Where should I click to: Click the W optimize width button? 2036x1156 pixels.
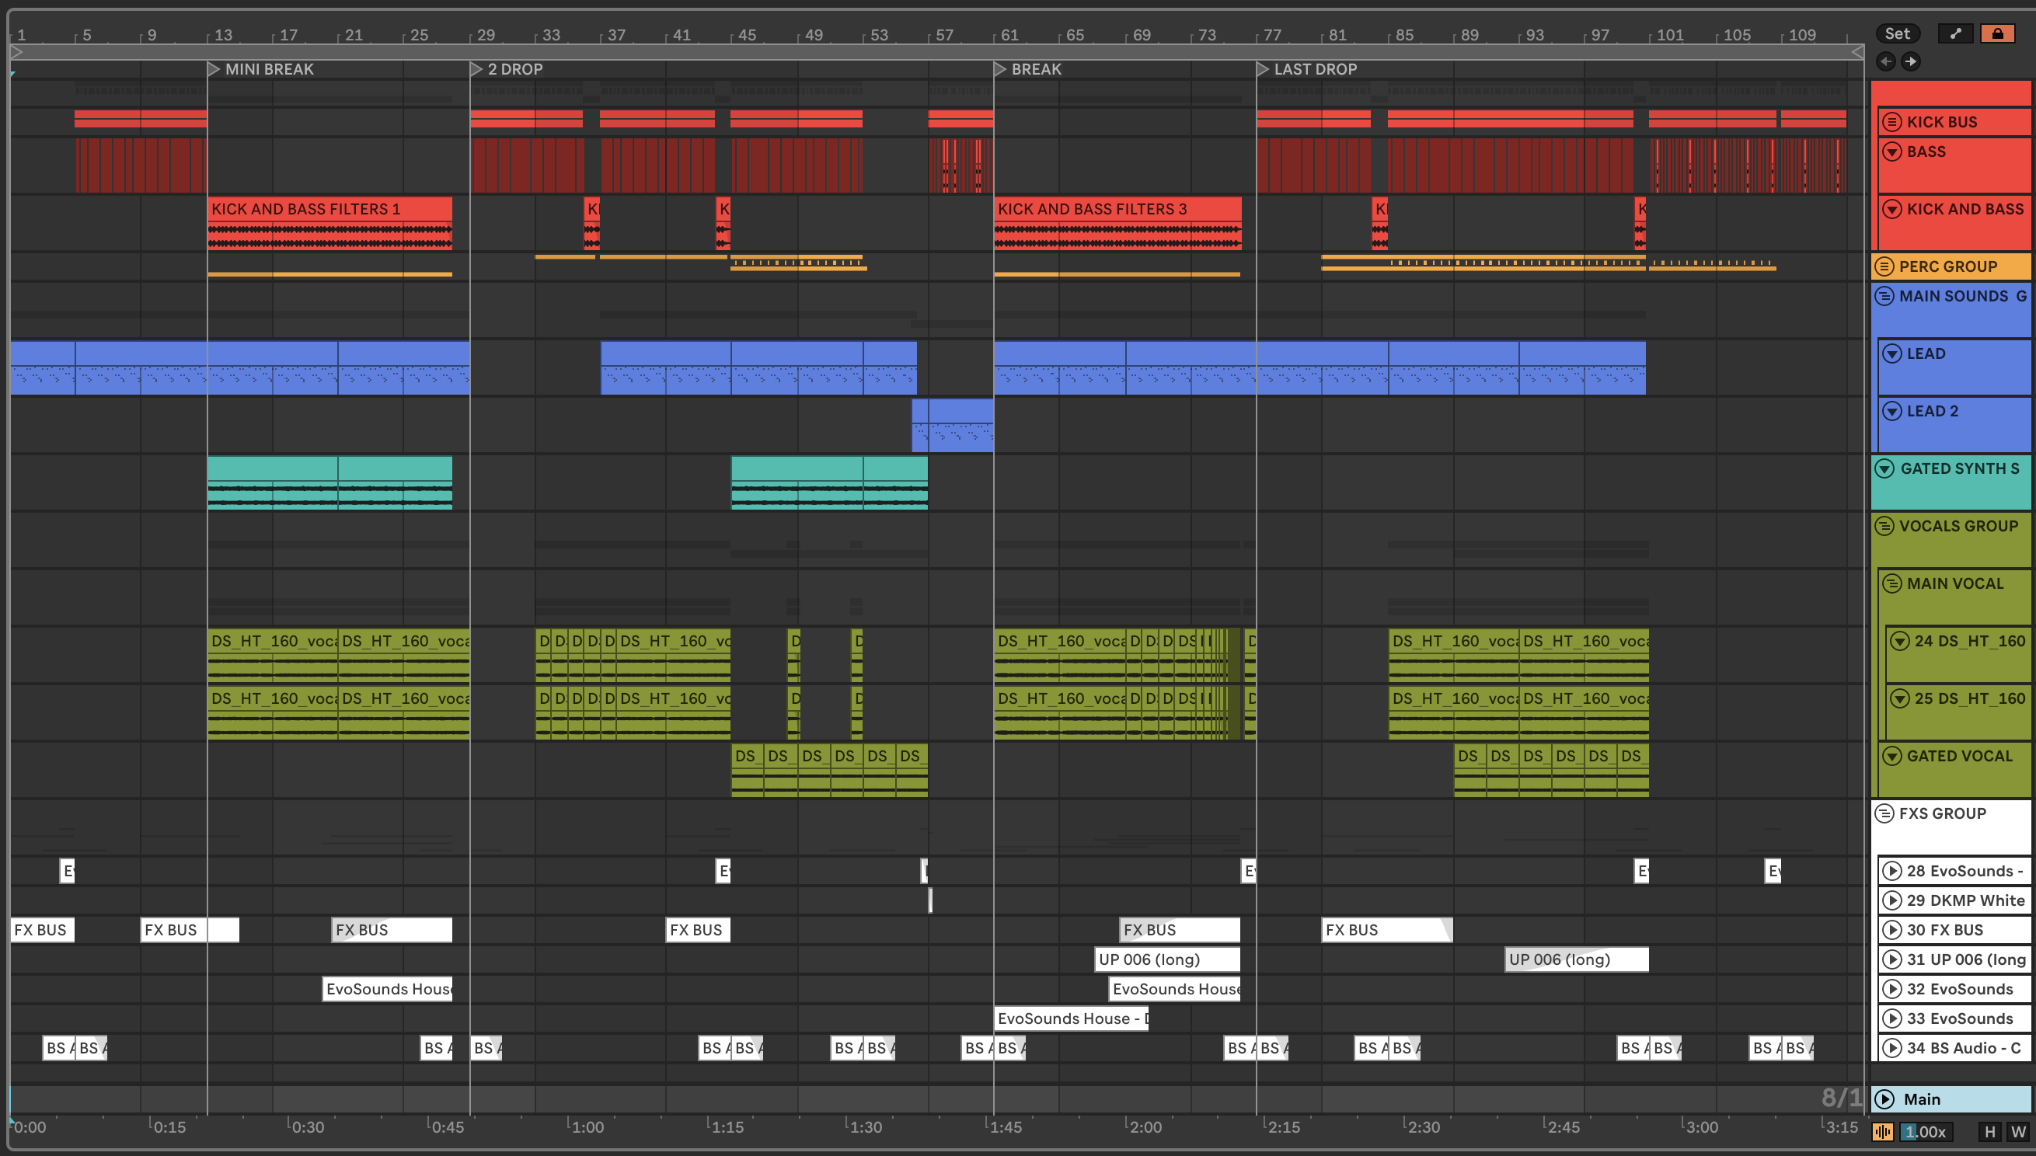pos(2017,1131)
